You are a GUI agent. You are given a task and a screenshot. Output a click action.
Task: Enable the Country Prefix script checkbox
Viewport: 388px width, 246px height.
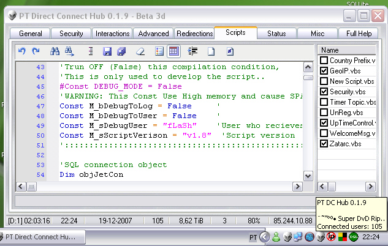pyautogui.click(x=324, y=61)
